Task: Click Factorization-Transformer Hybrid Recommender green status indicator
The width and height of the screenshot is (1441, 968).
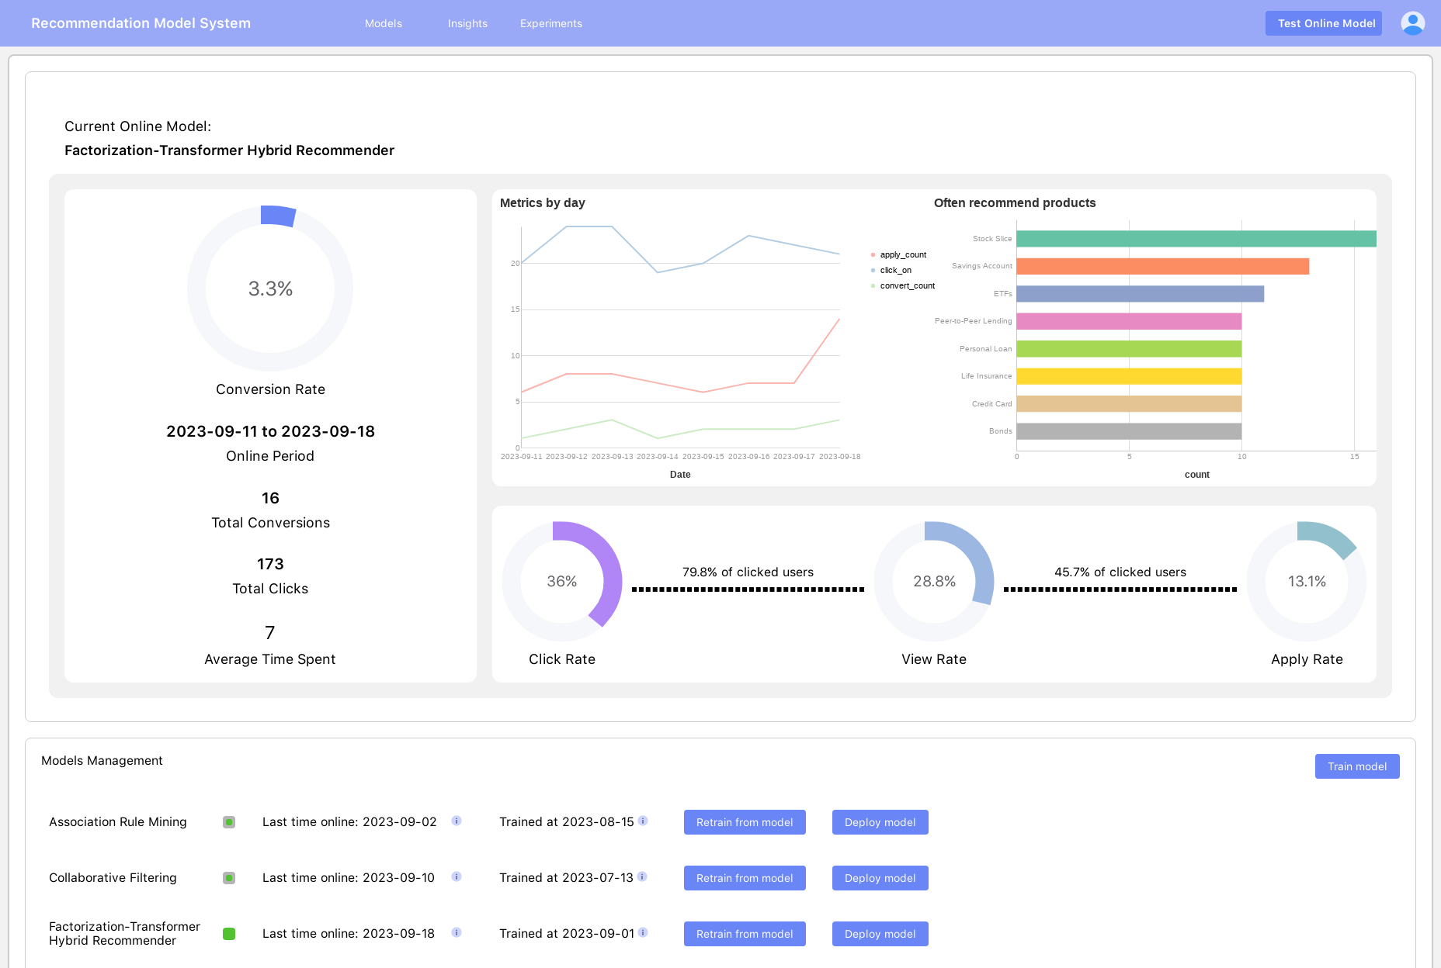Action: point(229,934)
